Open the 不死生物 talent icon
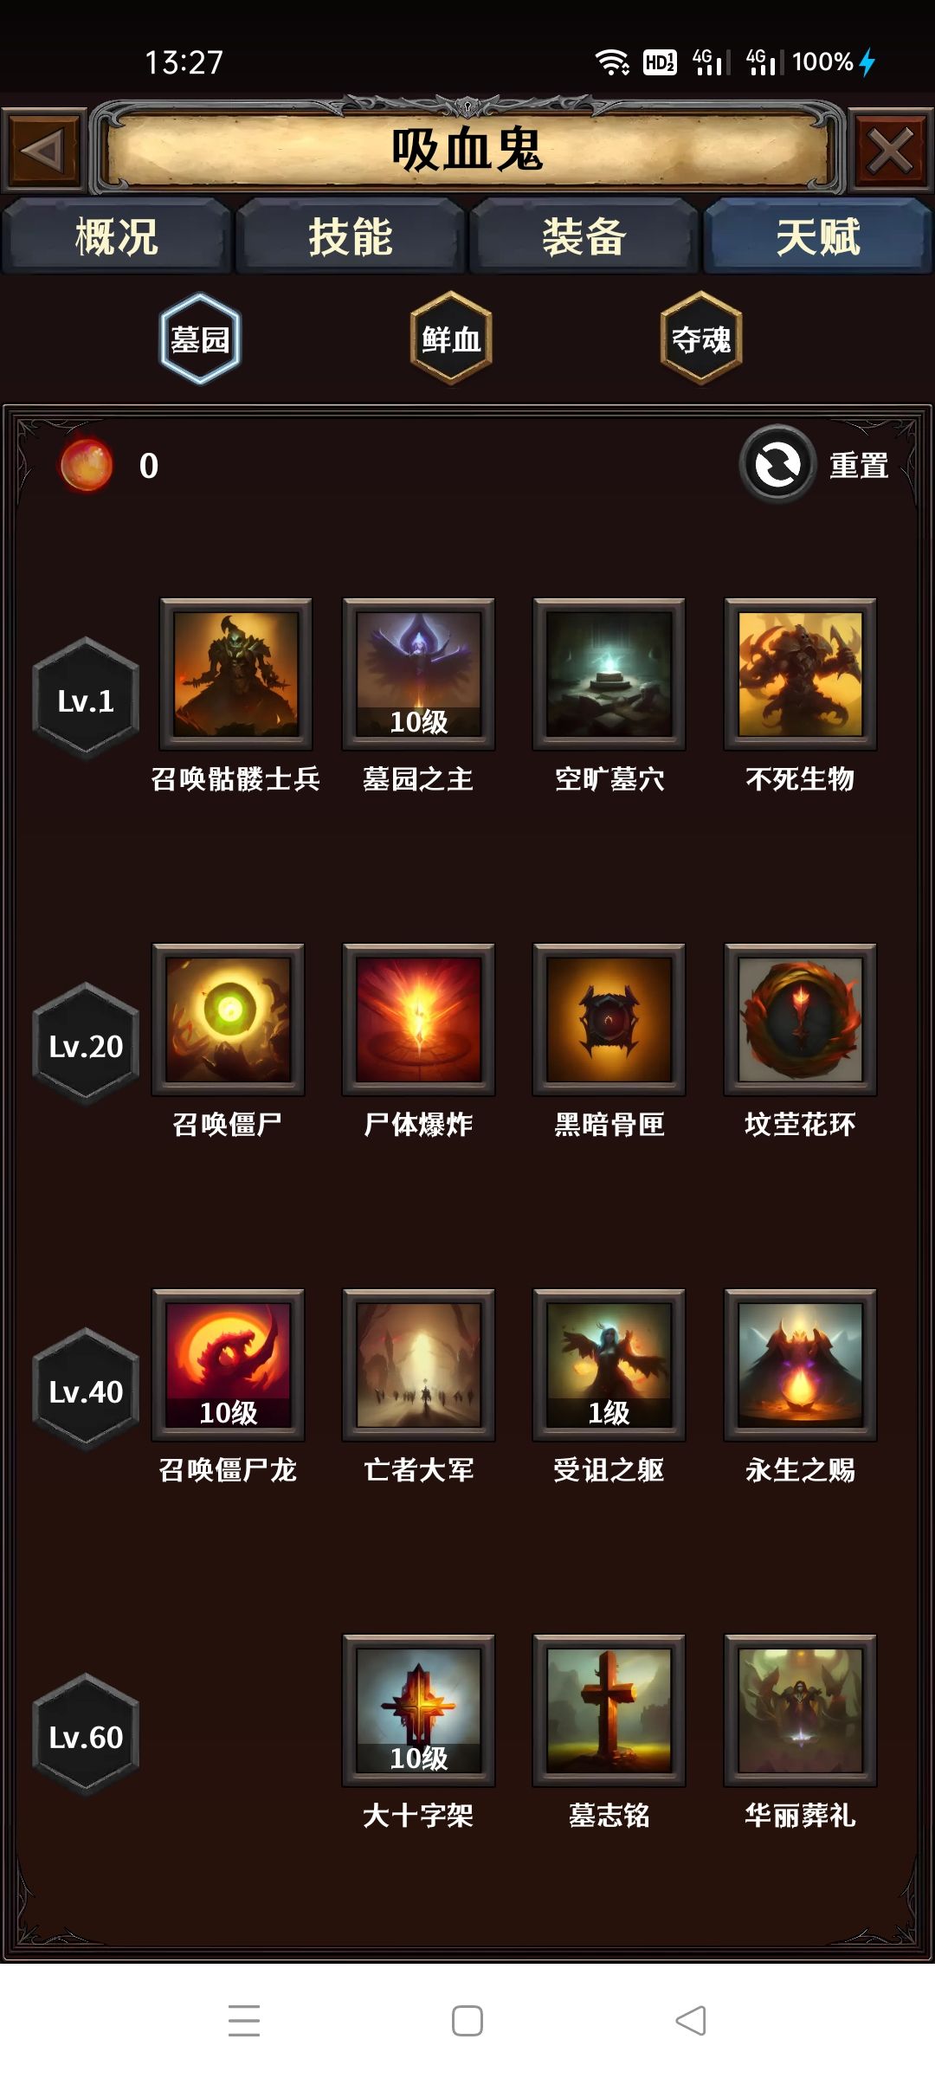 point(800,674)
